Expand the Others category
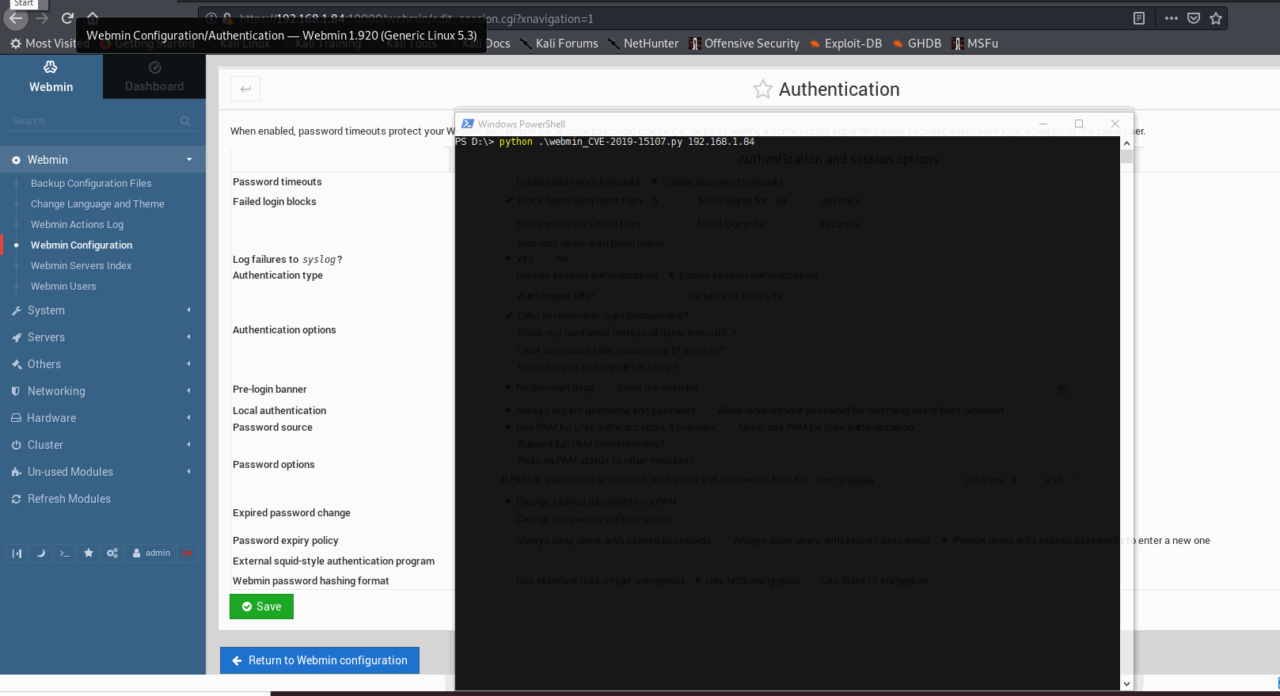The height and width of the screenshot is (696, 1280). (103, 364)
